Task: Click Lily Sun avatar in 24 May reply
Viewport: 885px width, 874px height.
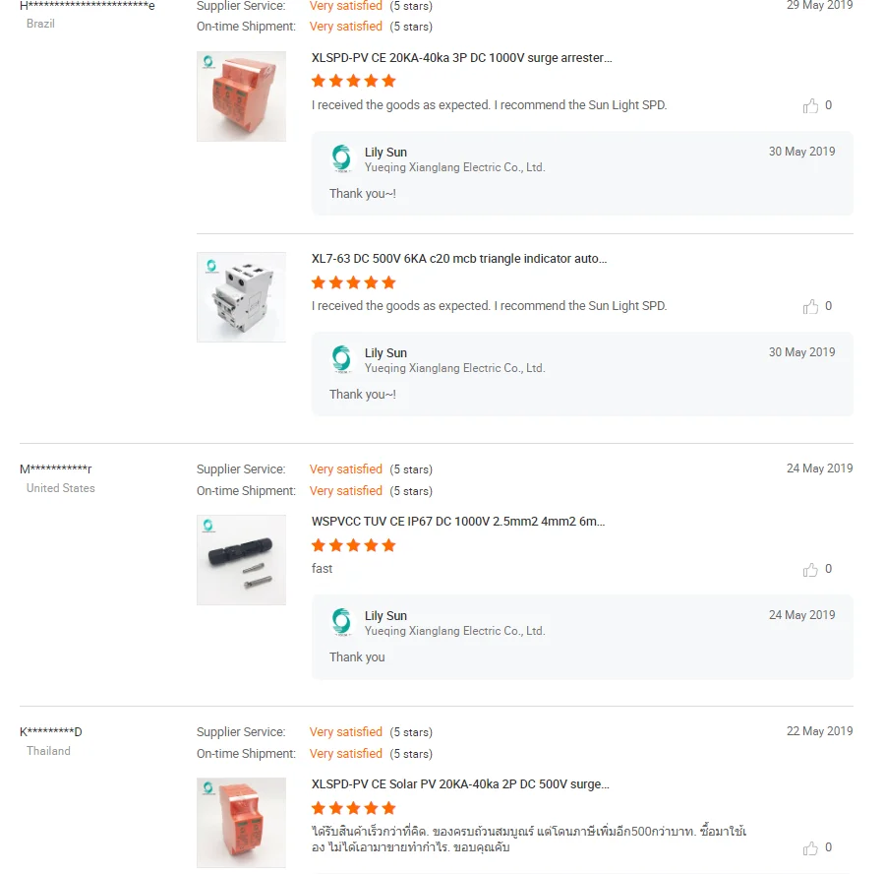Action: (x=341, y=622)
